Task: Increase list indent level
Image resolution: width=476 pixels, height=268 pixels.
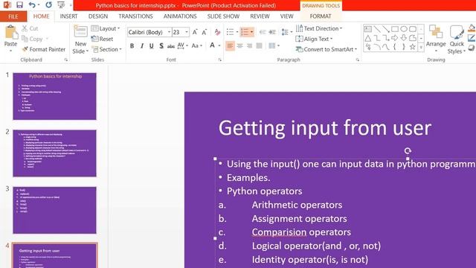Action: tap(272, 32)
